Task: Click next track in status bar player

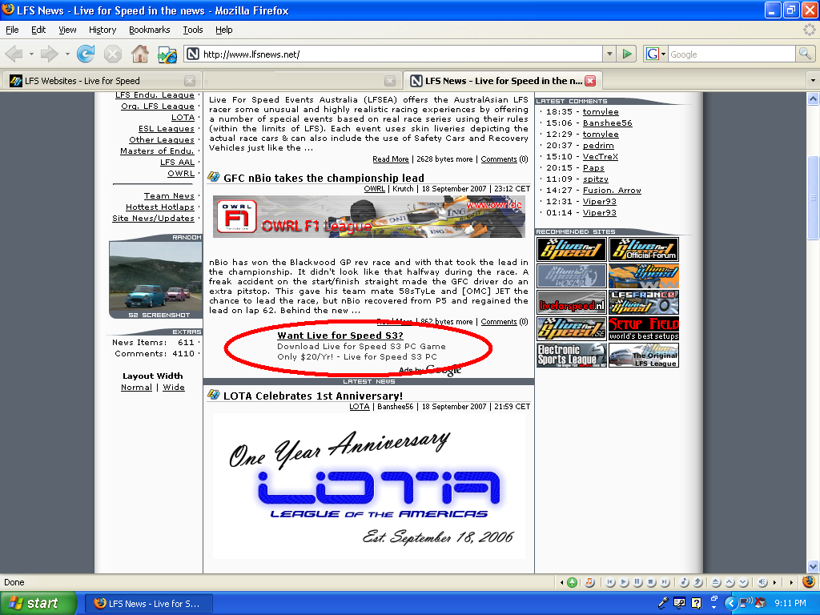Action: click(665, 582)
